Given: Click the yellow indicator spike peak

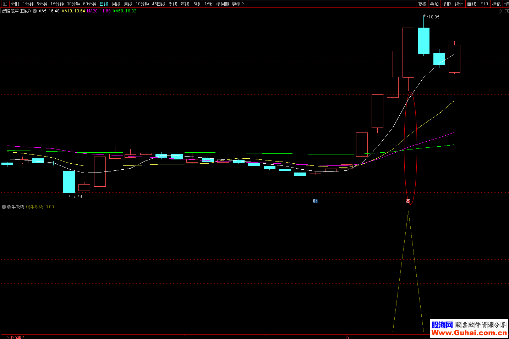Looking at the screenshot, I should point(408,211).
